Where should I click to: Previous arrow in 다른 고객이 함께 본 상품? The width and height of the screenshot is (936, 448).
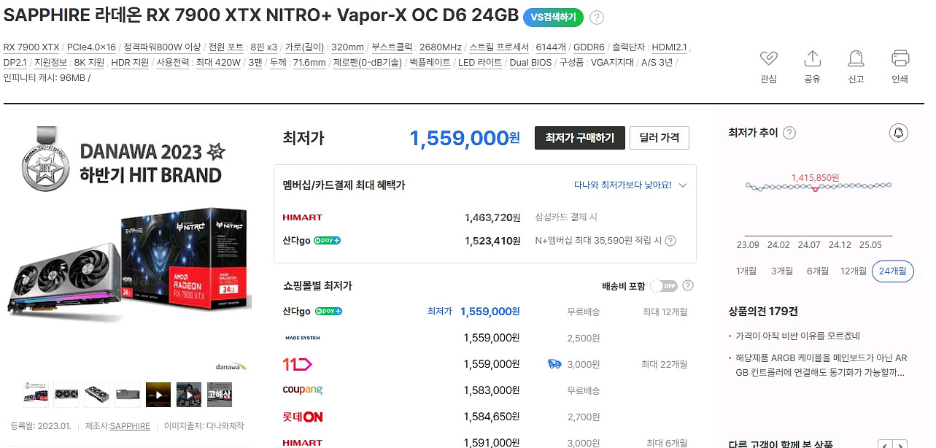coord(885,444)
